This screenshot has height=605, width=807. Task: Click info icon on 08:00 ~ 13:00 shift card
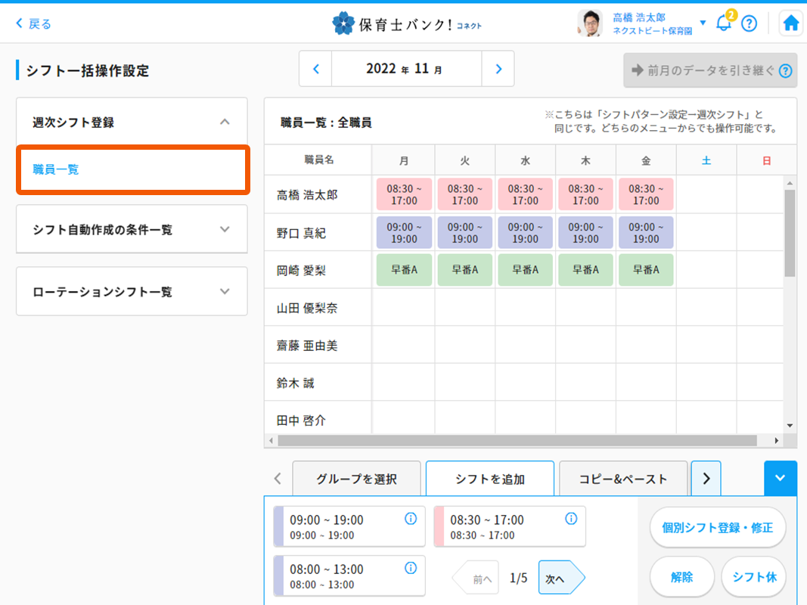411,568
